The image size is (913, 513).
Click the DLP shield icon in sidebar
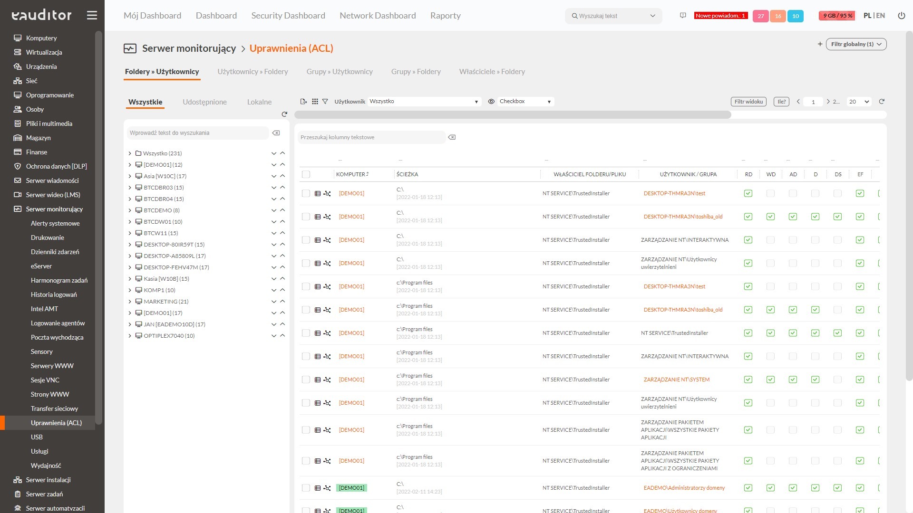click(x=18, y=166)
